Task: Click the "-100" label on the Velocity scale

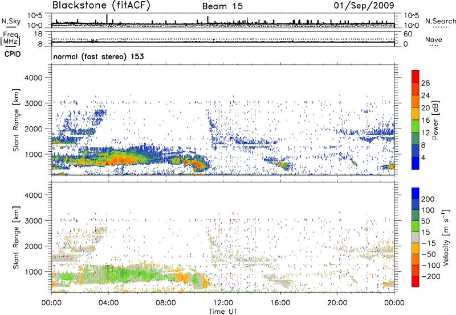Action: [x=431, y=265]
